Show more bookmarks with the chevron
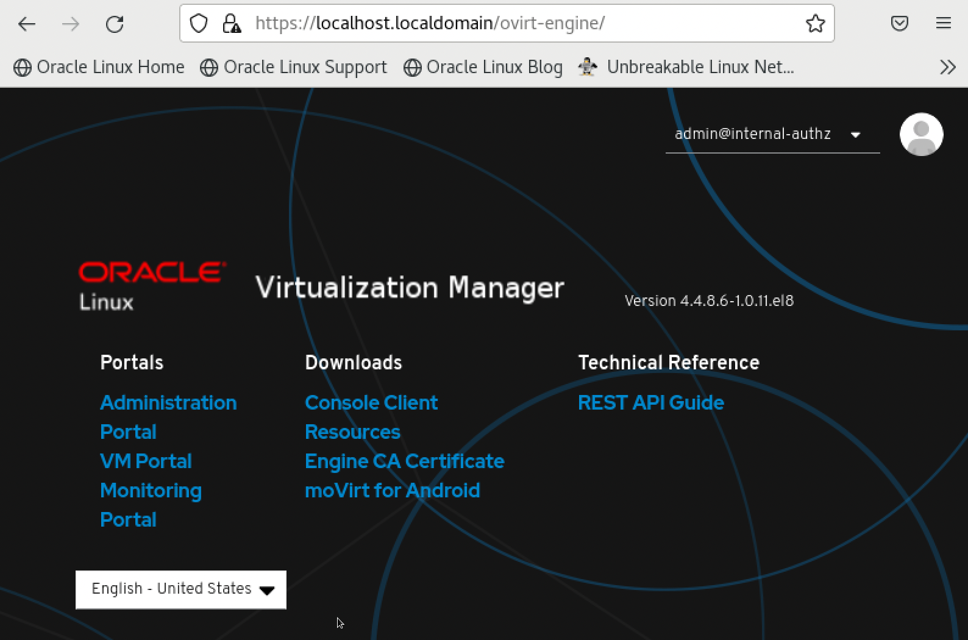 coord(947,67)
